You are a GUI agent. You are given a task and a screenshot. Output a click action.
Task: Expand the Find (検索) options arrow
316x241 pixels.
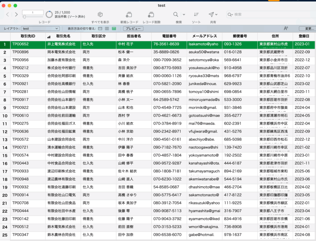[x=184, y=14]
